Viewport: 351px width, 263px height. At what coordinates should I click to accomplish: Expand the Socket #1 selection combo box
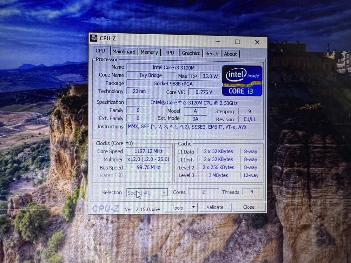147,193
